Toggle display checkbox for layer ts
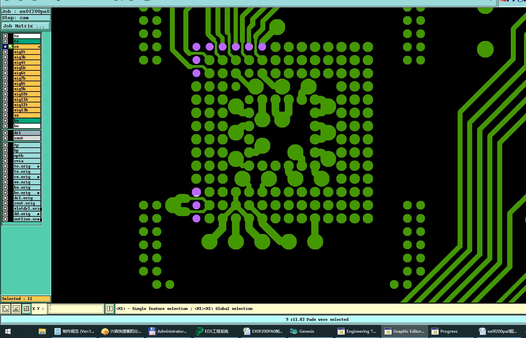The width and height of the screenshot is (526, 338). (5, 41)
